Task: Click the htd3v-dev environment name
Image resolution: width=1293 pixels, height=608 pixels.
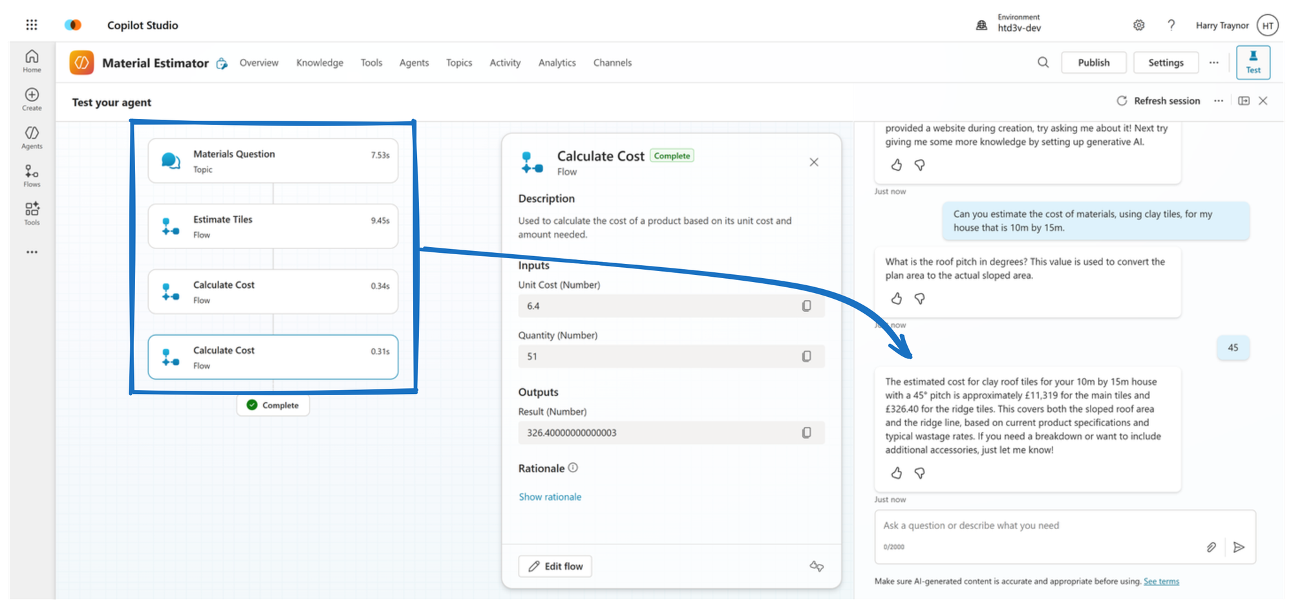Action: [x=1019, y=28]
